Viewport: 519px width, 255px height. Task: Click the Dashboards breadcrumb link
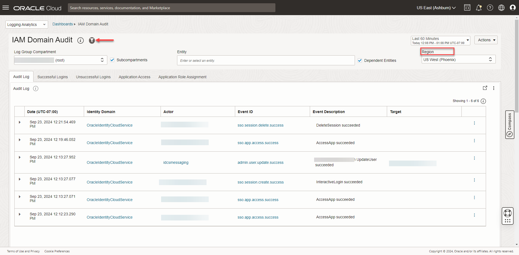click(x=62, y=24)
